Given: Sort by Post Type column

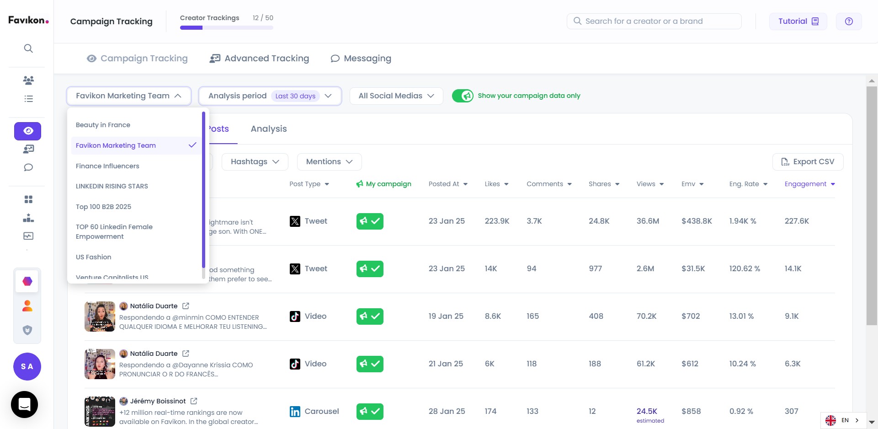Looking at the screenshot, I should click(x=309, y=184).
